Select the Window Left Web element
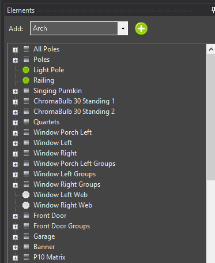The width and height of the screenshot is (215, 263). click(x=61, y=195)
